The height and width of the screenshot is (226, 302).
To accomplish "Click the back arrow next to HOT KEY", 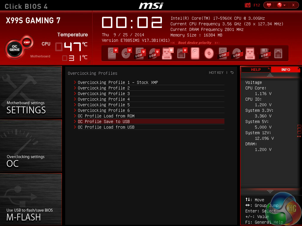I will pyautogui.click(x=232, y=72).
